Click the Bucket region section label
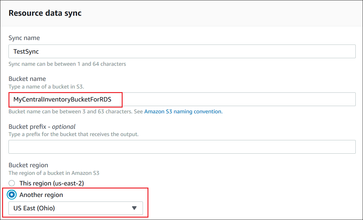Image resolution: width=363 pixels, height=220 pixels. tap(28, 165)
